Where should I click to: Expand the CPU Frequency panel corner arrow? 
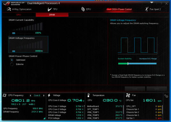44,118
